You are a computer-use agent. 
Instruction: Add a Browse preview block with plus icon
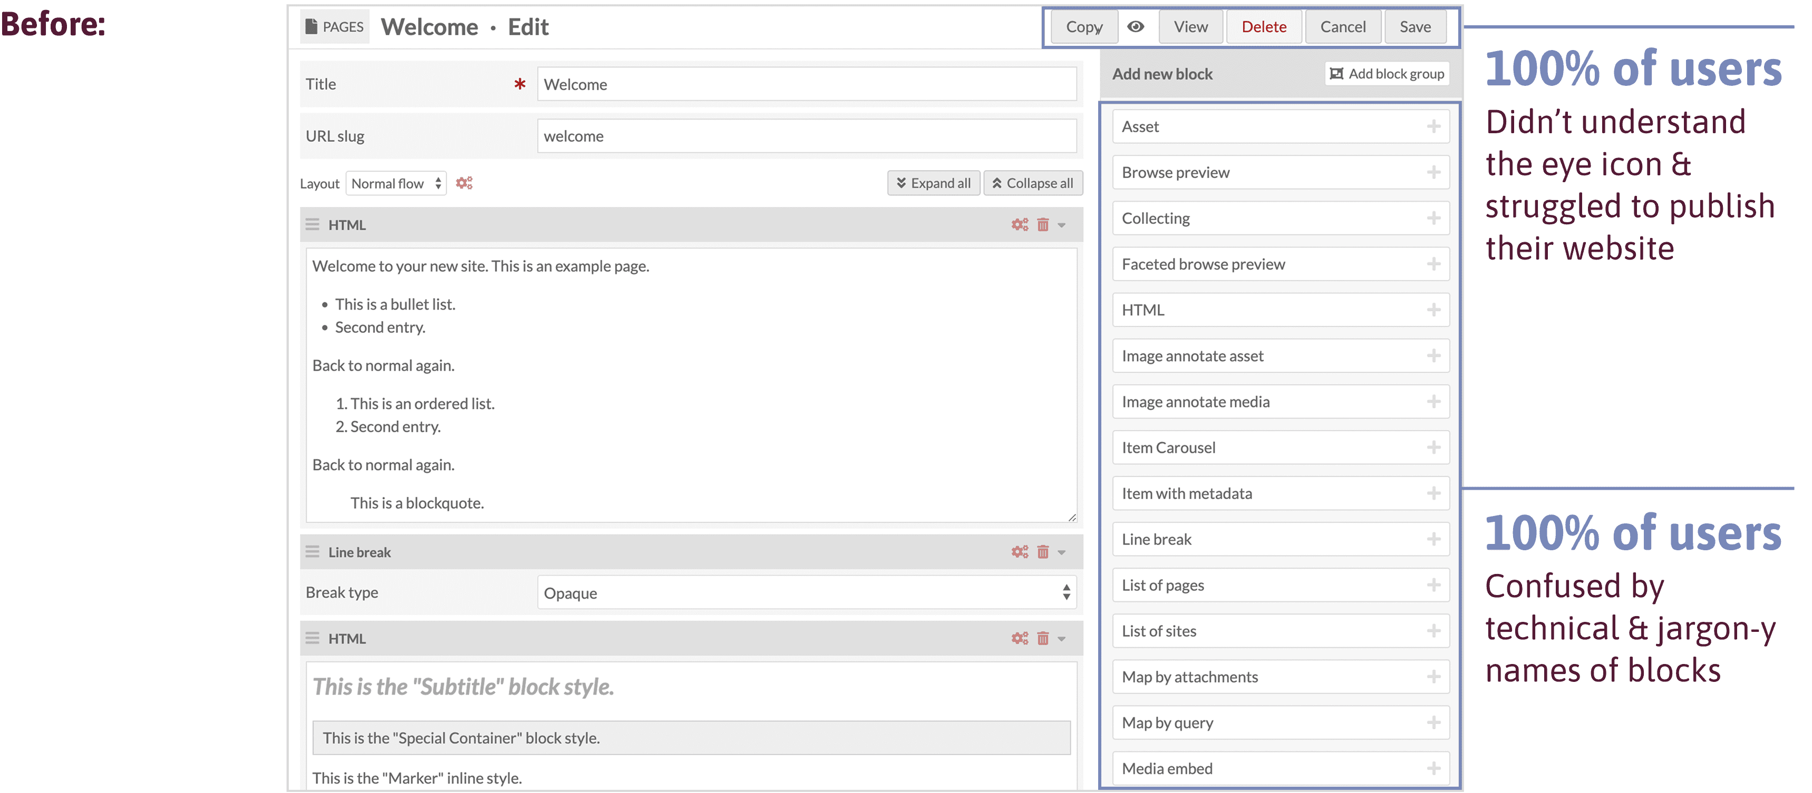click(x=1433, y=173)
